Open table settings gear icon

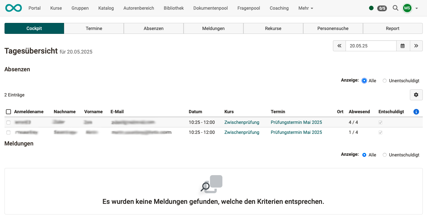[x=416, y=95]
